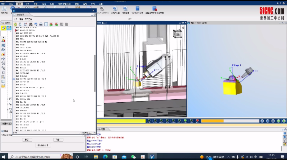Open the 文件 menu in the editor window

click(x=15, y=19)
